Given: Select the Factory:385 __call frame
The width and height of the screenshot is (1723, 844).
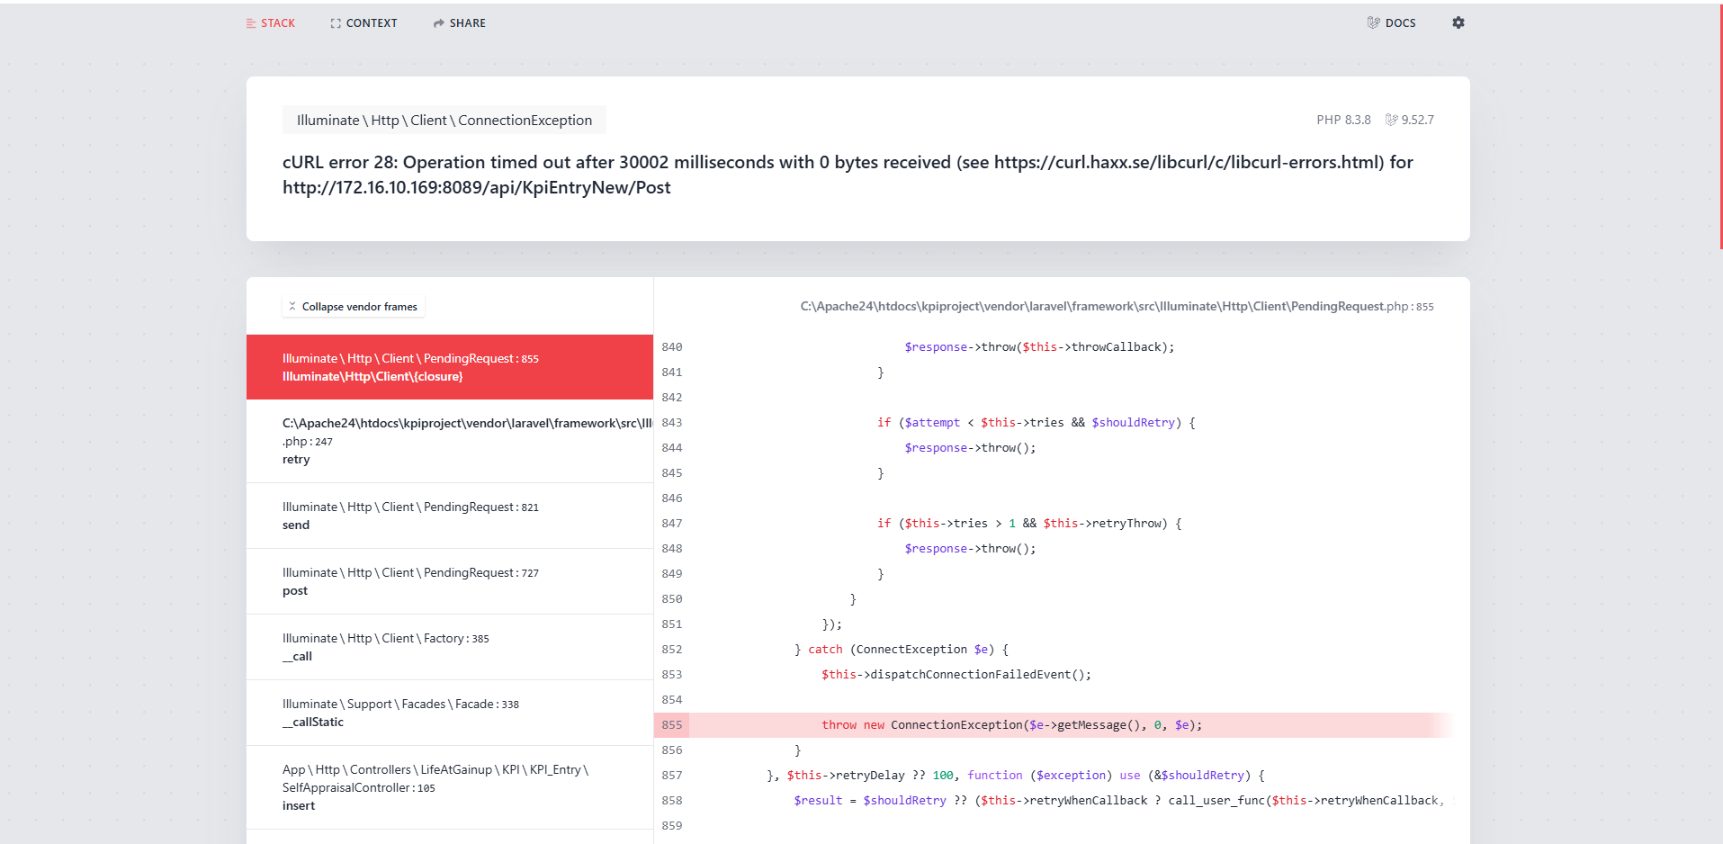Looking at the screenshot, I should 449,647.
